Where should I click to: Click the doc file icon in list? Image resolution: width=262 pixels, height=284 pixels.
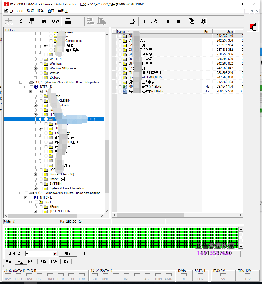(125, 91)
